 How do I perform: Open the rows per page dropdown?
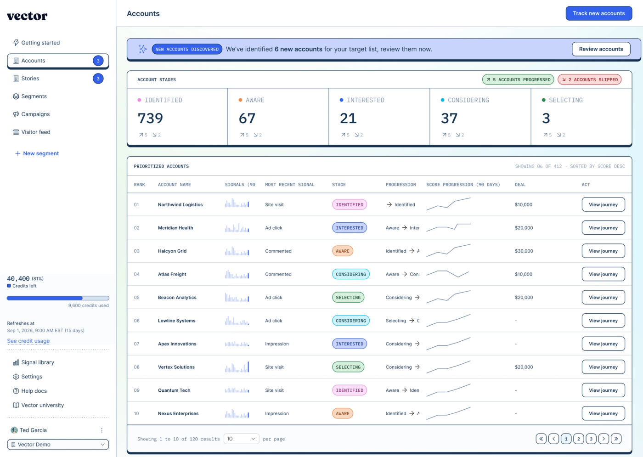pos(242,439)
